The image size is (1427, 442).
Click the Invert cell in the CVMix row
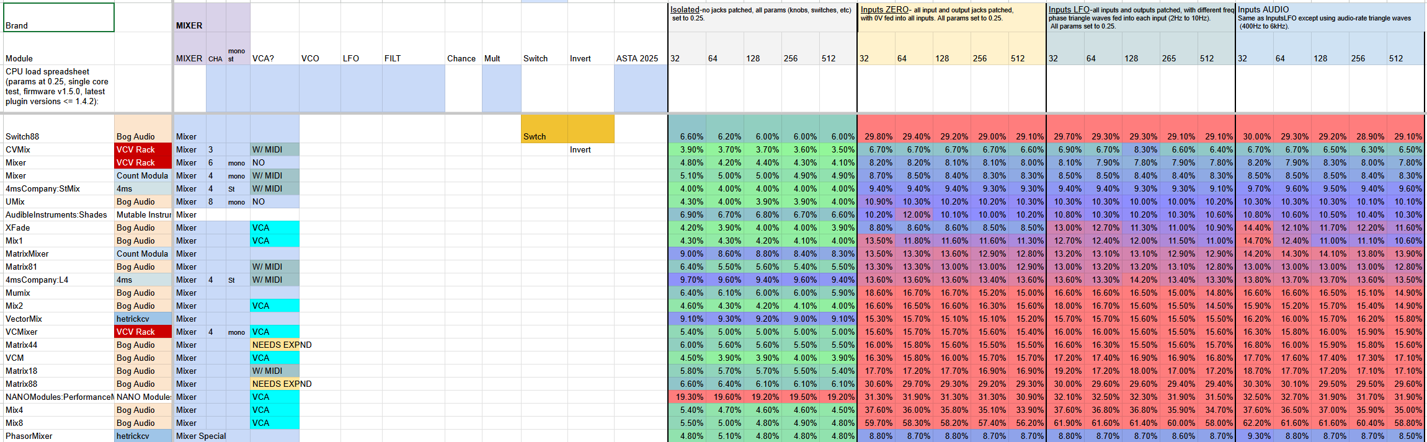[590, 149]
